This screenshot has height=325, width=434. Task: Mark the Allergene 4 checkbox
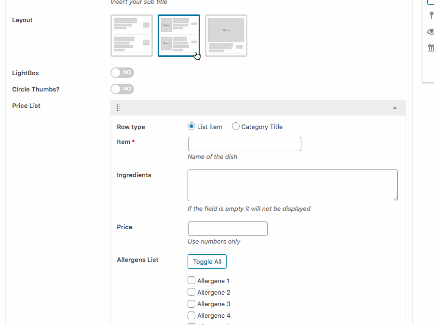[x=191, y=315]
